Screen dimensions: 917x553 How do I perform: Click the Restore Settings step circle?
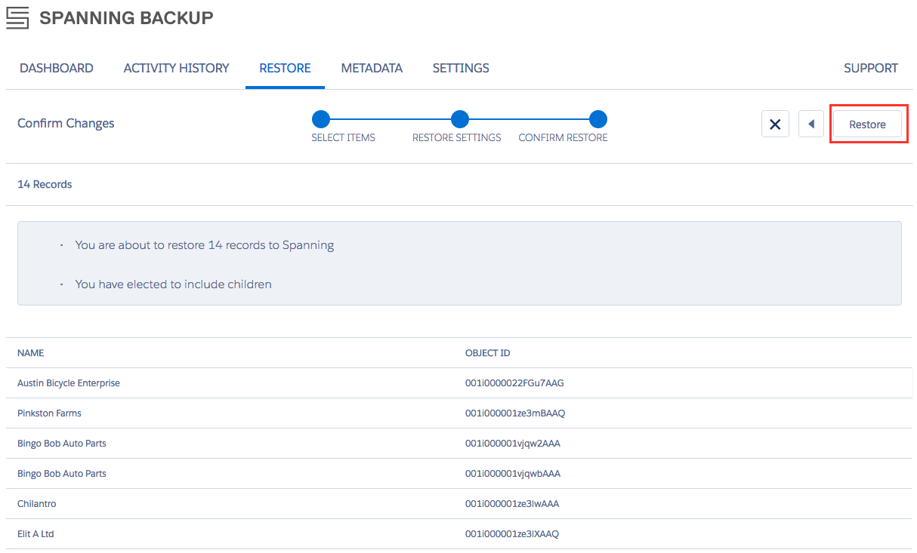[x=459, y=119]
